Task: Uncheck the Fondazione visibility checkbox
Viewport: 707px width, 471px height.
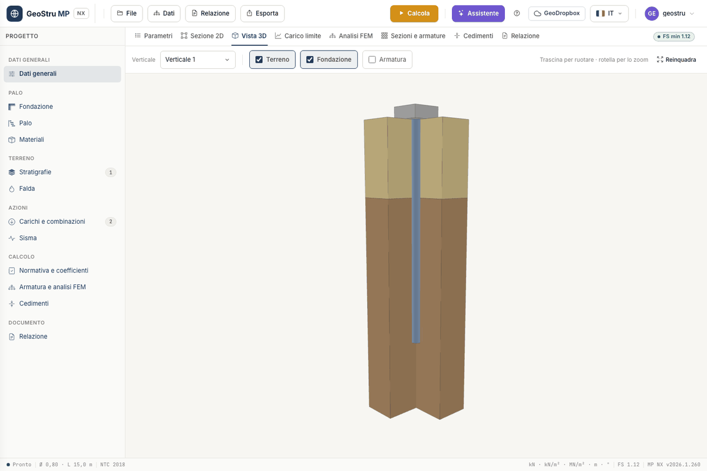Action: [x=310, y=59]
